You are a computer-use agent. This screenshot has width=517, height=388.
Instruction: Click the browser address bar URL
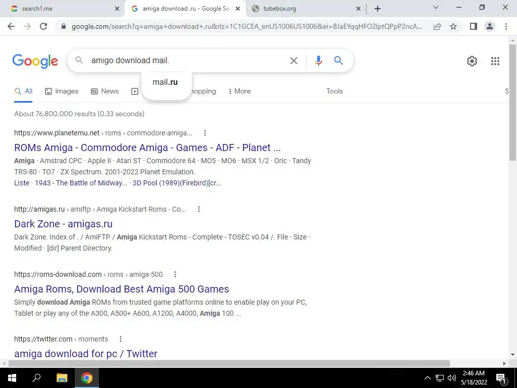click(x=246, y=26)
